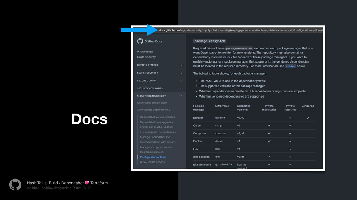Screen dimensions: 357x200
Task: Click the browser URL address bar
Action: [x=241, y=30]
